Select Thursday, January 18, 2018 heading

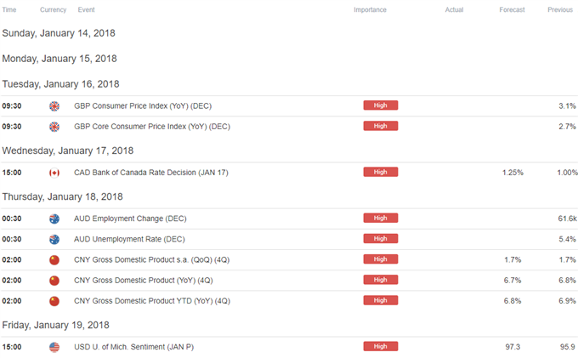(62, 197)
